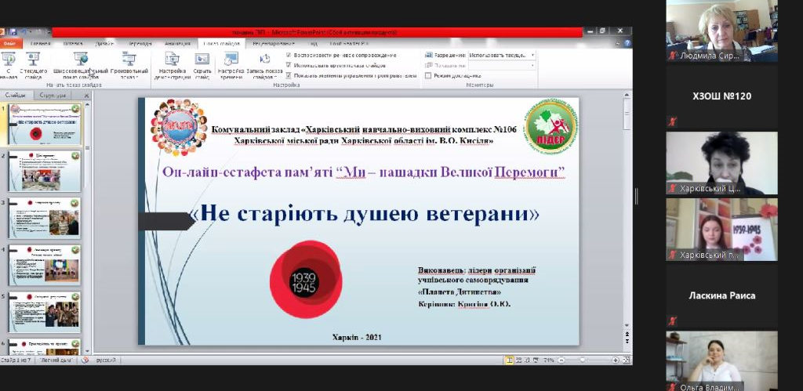Switch to Рецензирование ribbon tab
The image size is (803, 391).
point(274,44)
